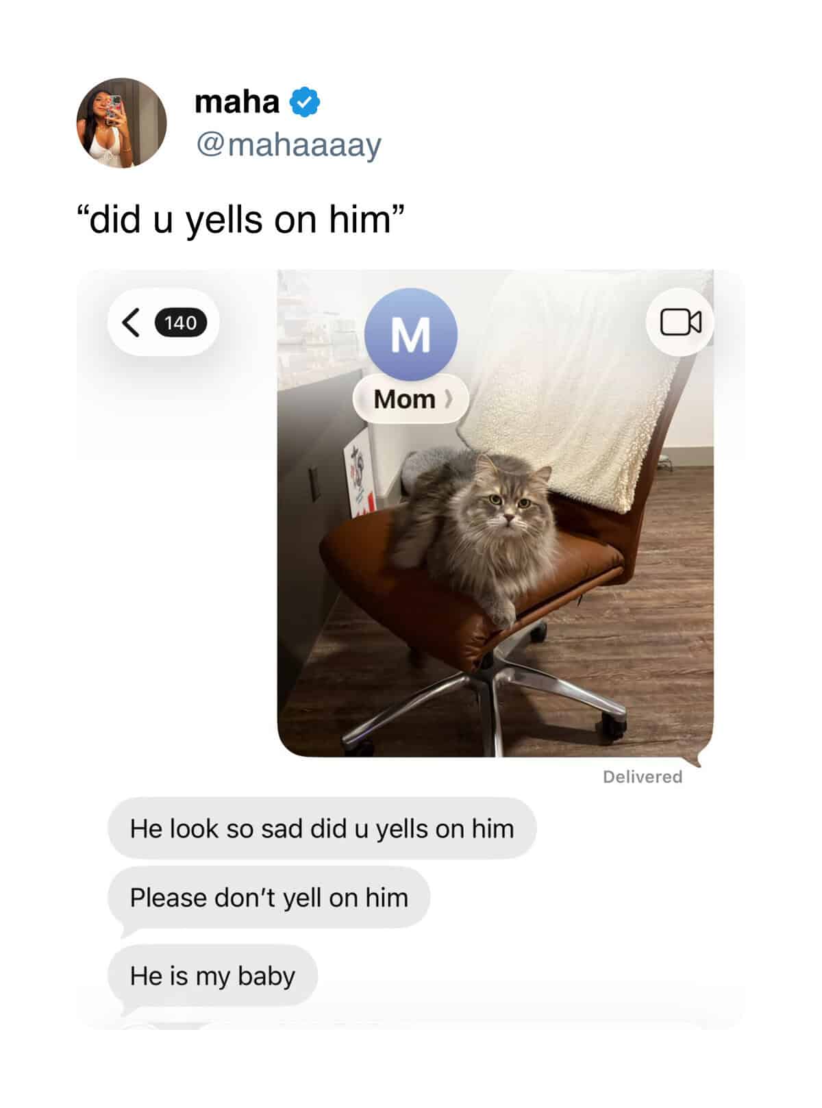Viewport: 822px width, 1108px height.
Task: Click the blue verified badge
Action: [x=305, y=102]
